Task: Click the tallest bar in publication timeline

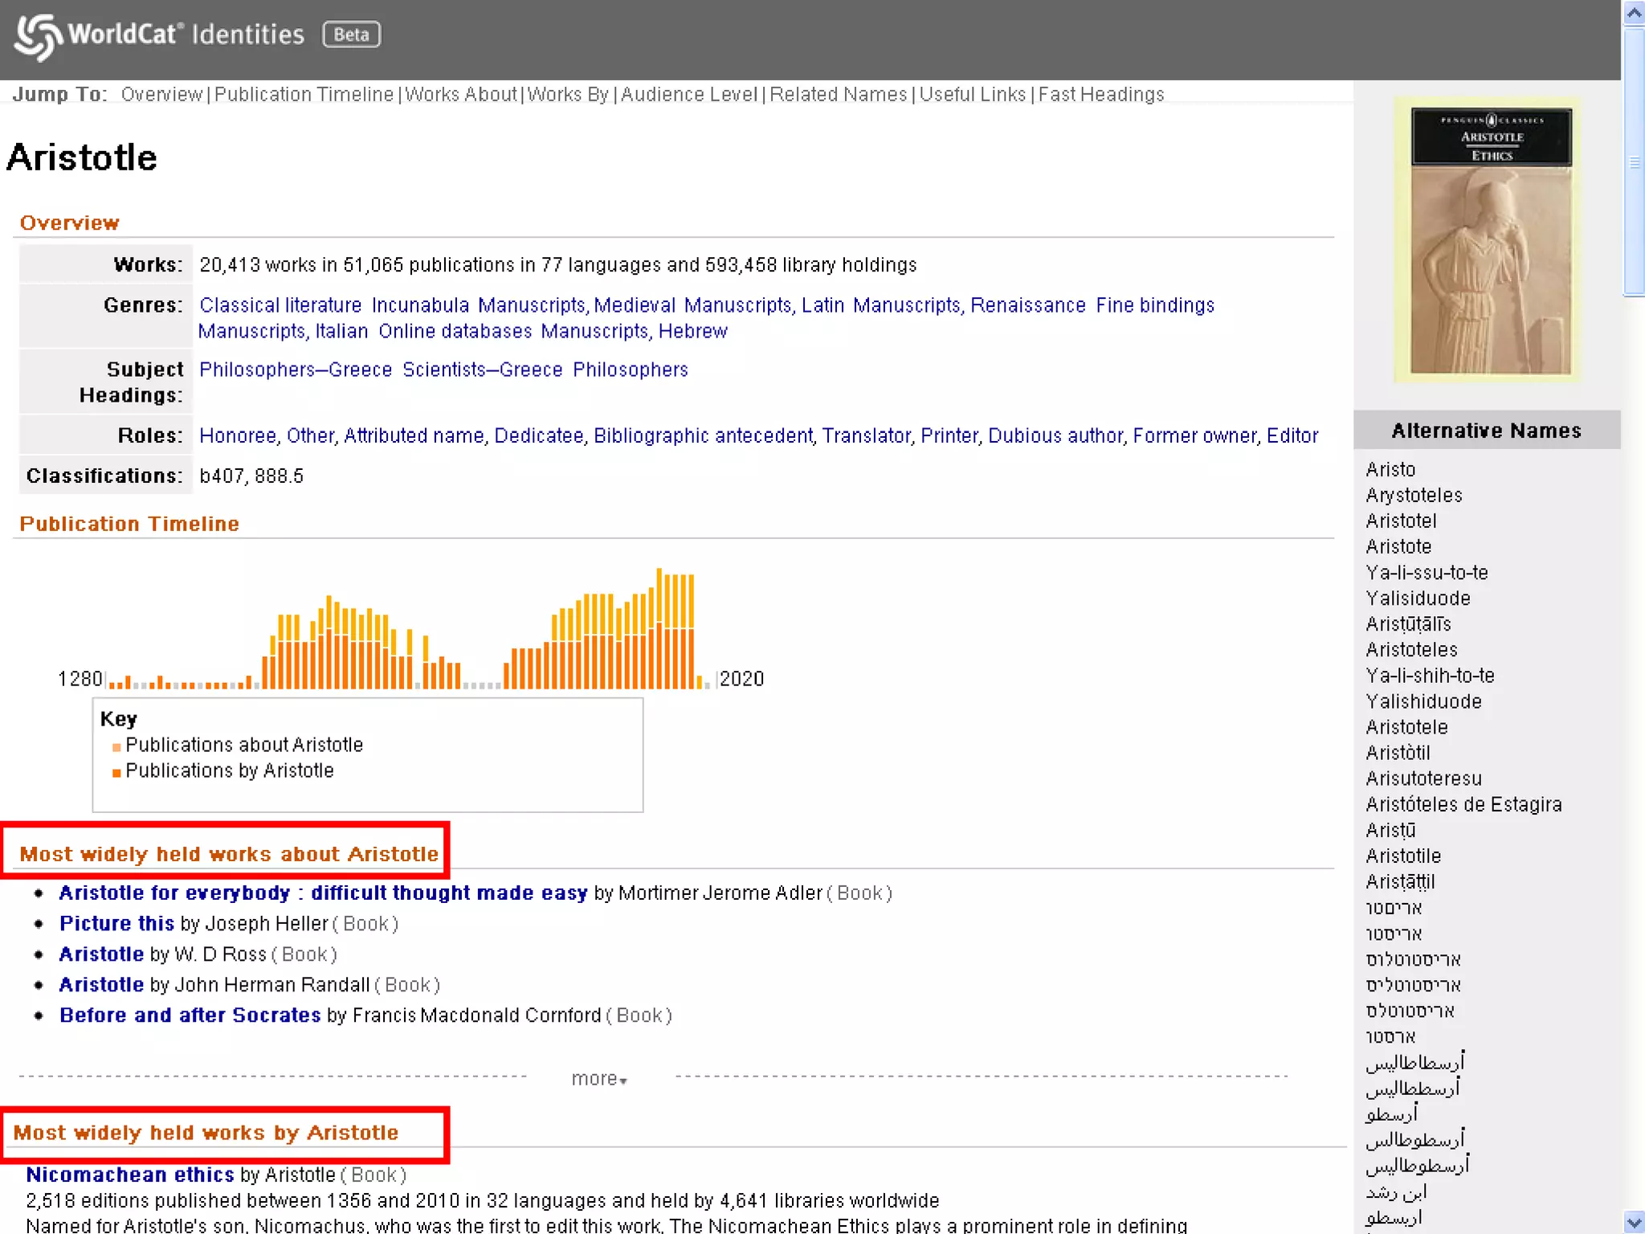Action: (659, 628)
